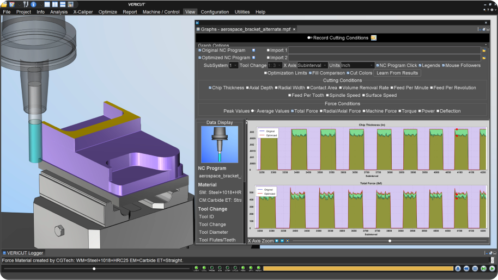The height and width of the screenshot is (280, 498).
Task: Click the Open Project folder icon
Action: tap(4, 4)
